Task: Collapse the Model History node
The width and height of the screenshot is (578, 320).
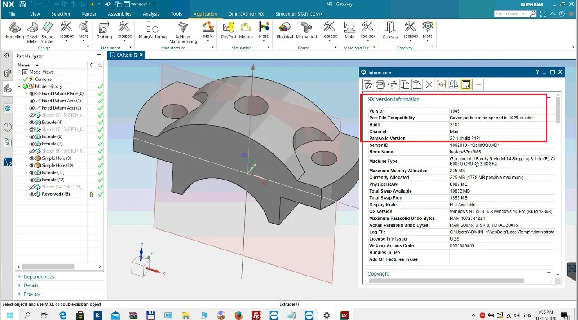Action: 19,87
